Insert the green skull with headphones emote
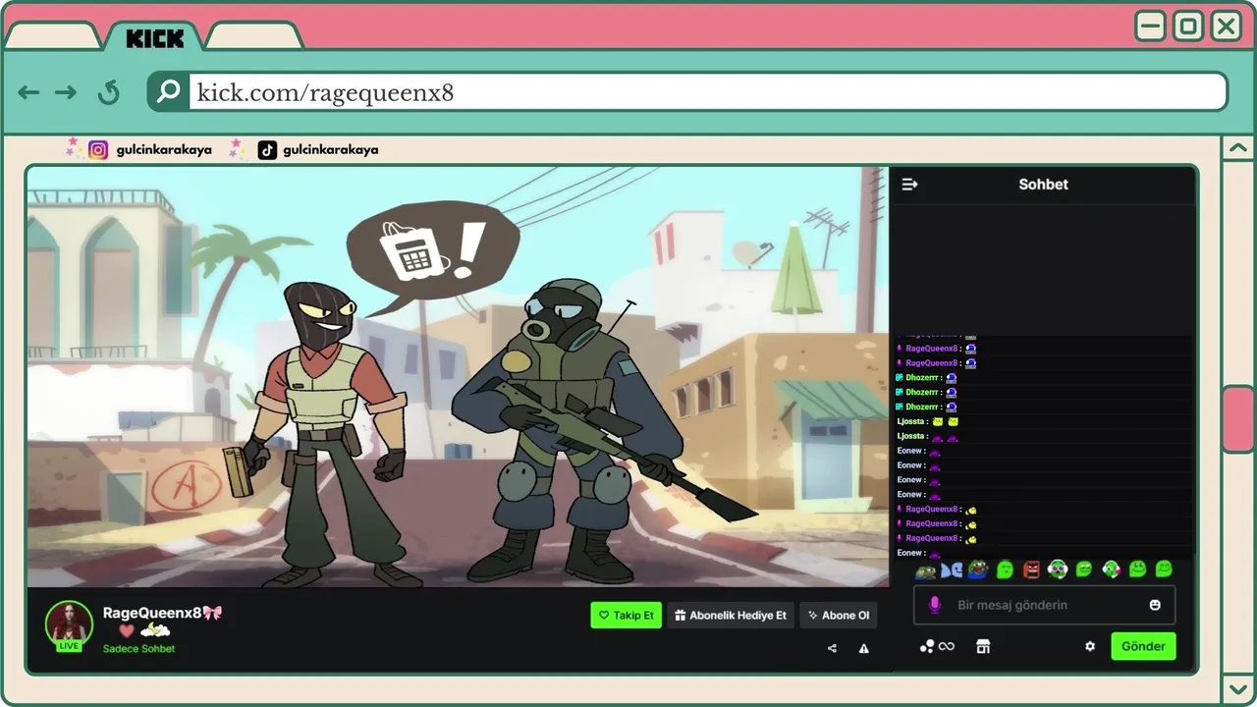 click(1058, 570)
